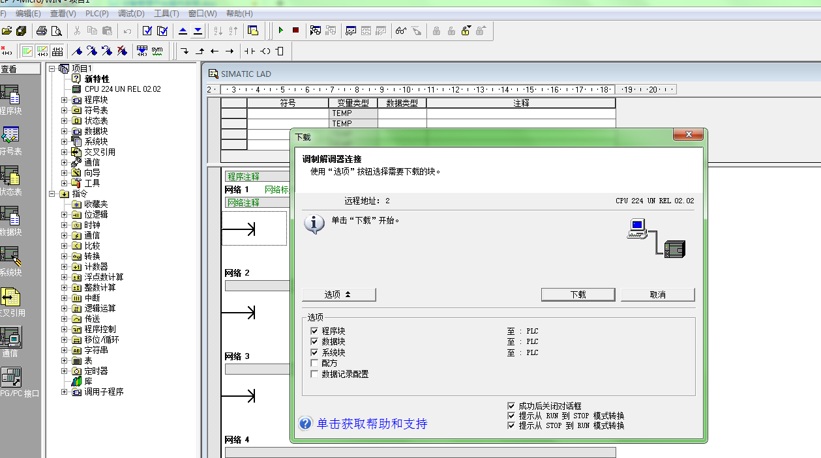Uncheck the 数据块 download option

pyautogui.click(x=315, y=341)
